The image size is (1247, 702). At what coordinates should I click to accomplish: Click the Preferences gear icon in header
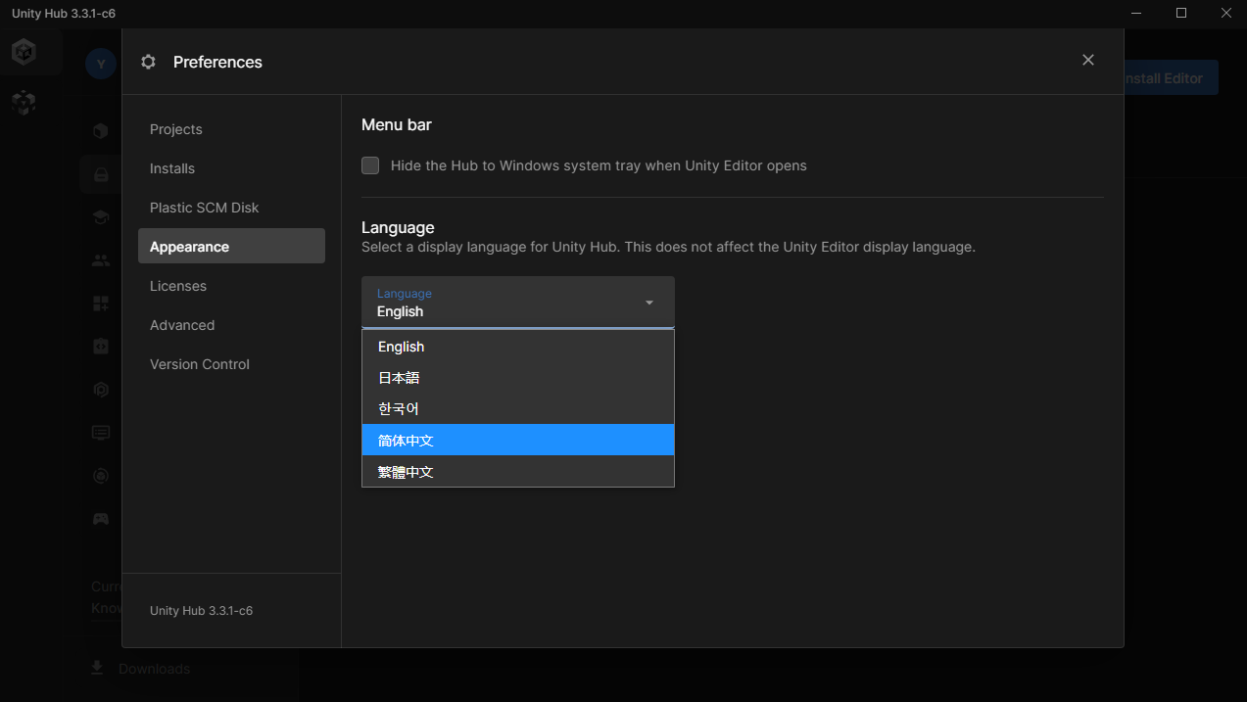pyautogui.click(x=148, y=62)
